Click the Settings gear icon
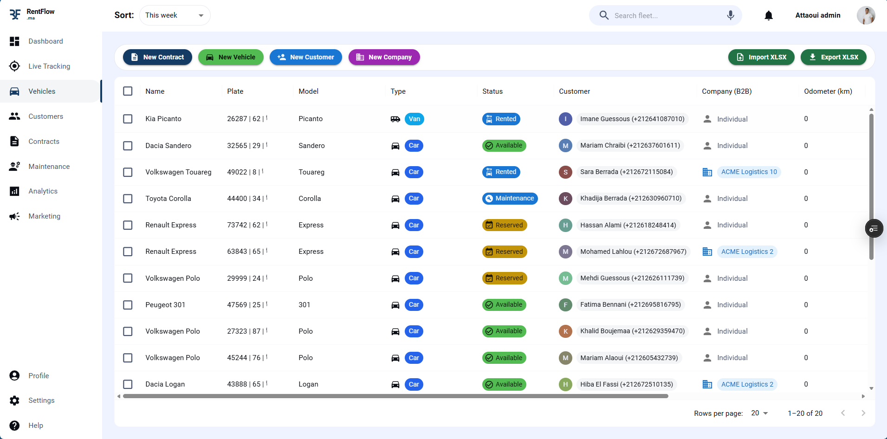Image resolution: width=887 pixels, height=439 pixels. pos(14,400)
